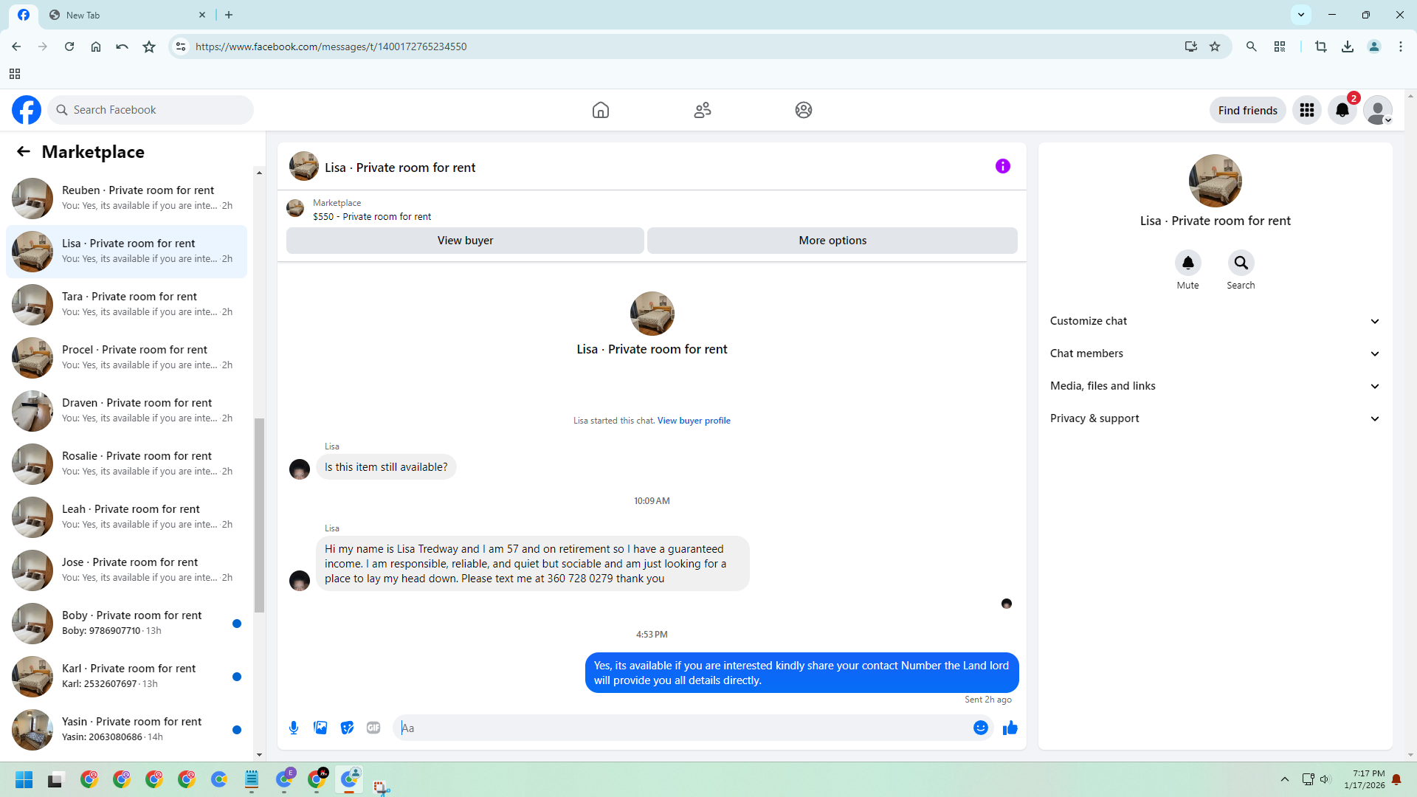Send a thumbs-up like
The image size is (1417, 797).
(1010, 728)
